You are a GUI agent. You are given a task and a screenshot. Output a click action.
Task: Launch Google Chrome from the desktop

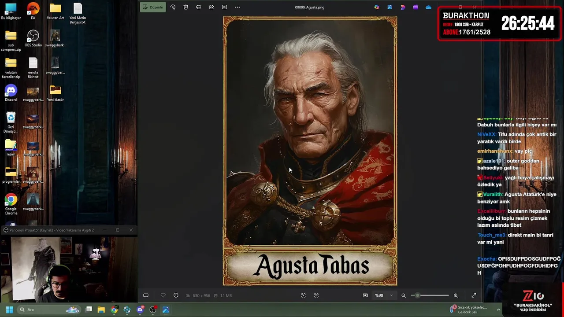click(11, 204)
